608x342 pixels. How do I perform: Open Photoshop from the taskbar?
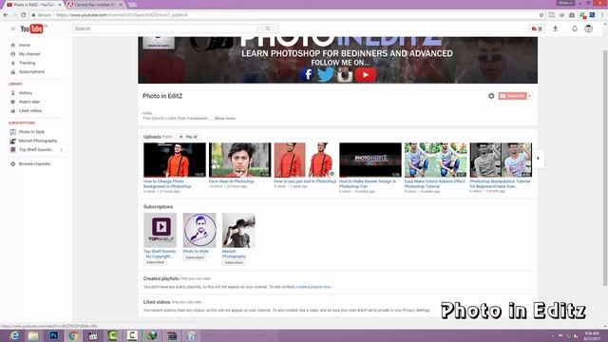click(x=53, y=335)
